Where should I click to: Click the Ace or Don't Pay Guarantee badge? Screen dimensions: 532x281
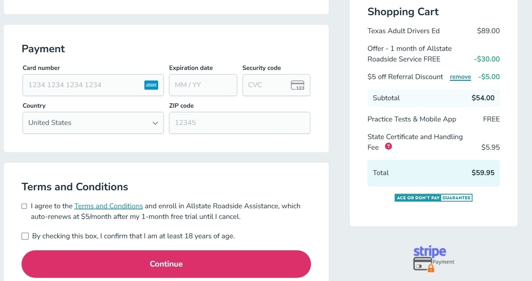click(434, 198)
